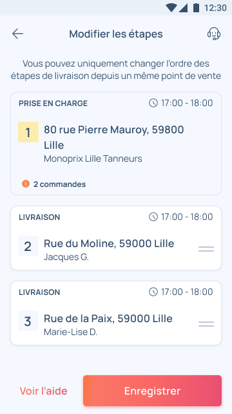Open the Voir l'aide link
This screenshot has width=232, height=414.
pyautogui.click(x=43, y=391)
